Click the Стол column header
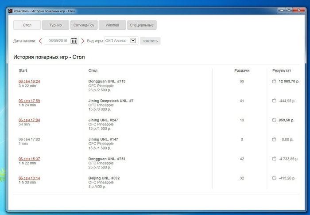The height and width of the screenshot is (215, 310). [x=93, y=70]
